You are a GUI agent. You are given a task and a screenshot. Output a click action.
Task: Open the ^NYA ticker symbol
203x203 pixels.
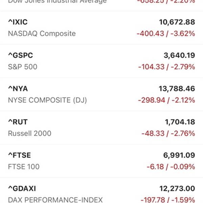(x=18, y=89)
